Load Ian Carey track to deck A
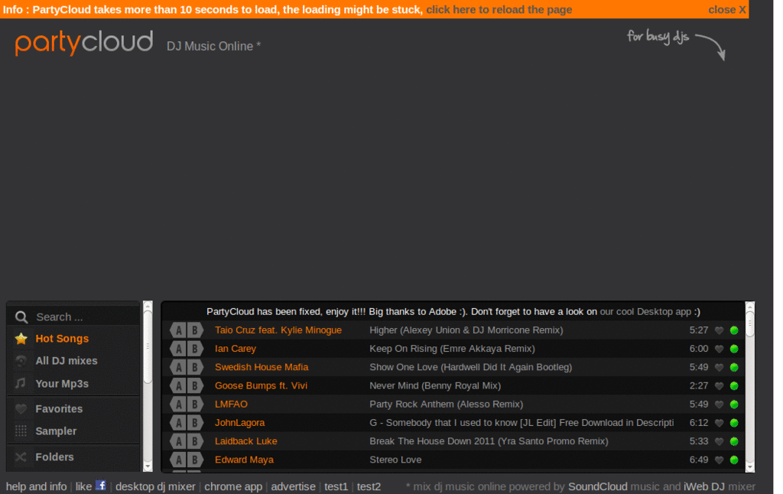 click(178, 349)
